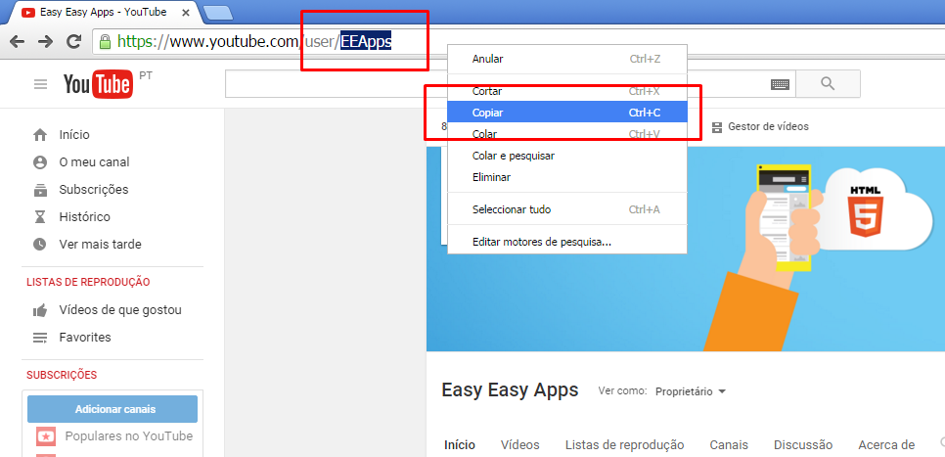The height and width of the screenshot is (457, 945).
Task: Close the Easy Easy Apps browser tab
Action: (186, 12)
